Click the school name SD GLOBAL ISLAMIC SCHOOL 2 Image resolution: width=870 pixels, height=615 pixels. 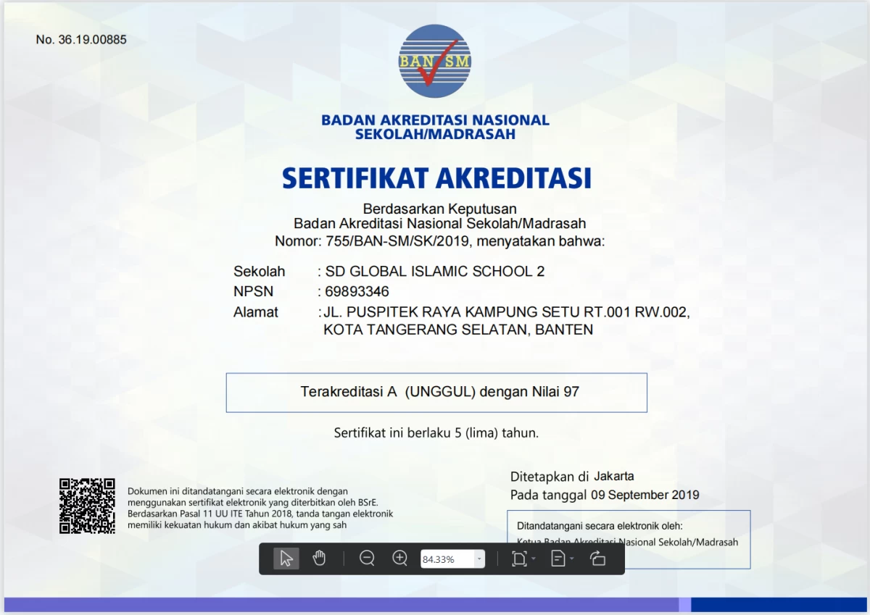[x=435, y=272]
